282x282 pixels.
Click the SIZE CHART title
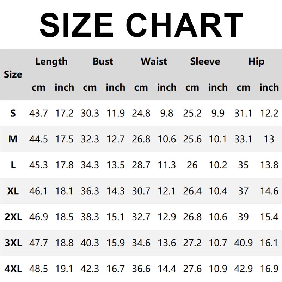click(141, 25)
